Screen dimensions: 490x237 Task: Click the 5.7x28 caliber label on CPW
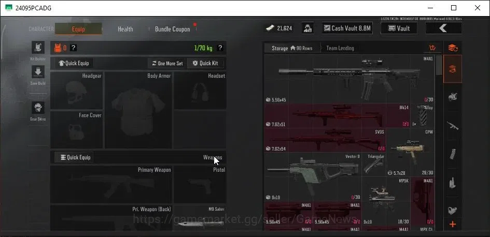coord(399,173)
